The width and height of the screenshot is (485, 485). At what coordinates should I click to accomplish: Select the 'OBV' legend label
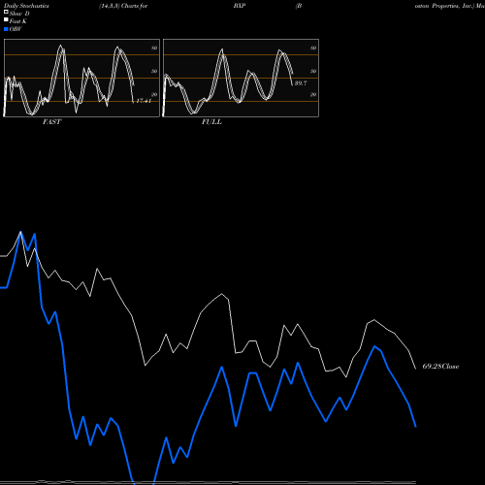point(16,29)
